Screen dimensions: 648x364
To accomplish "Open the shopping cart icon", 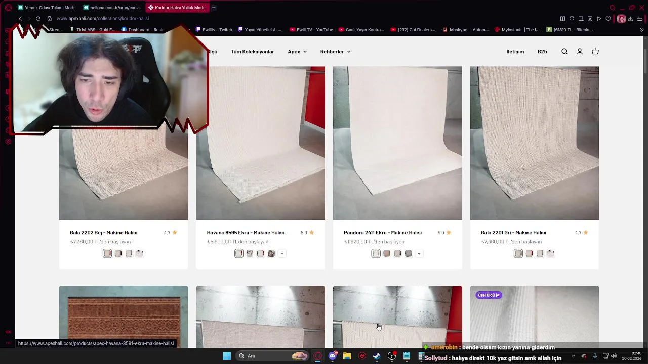I will [595, 52].
